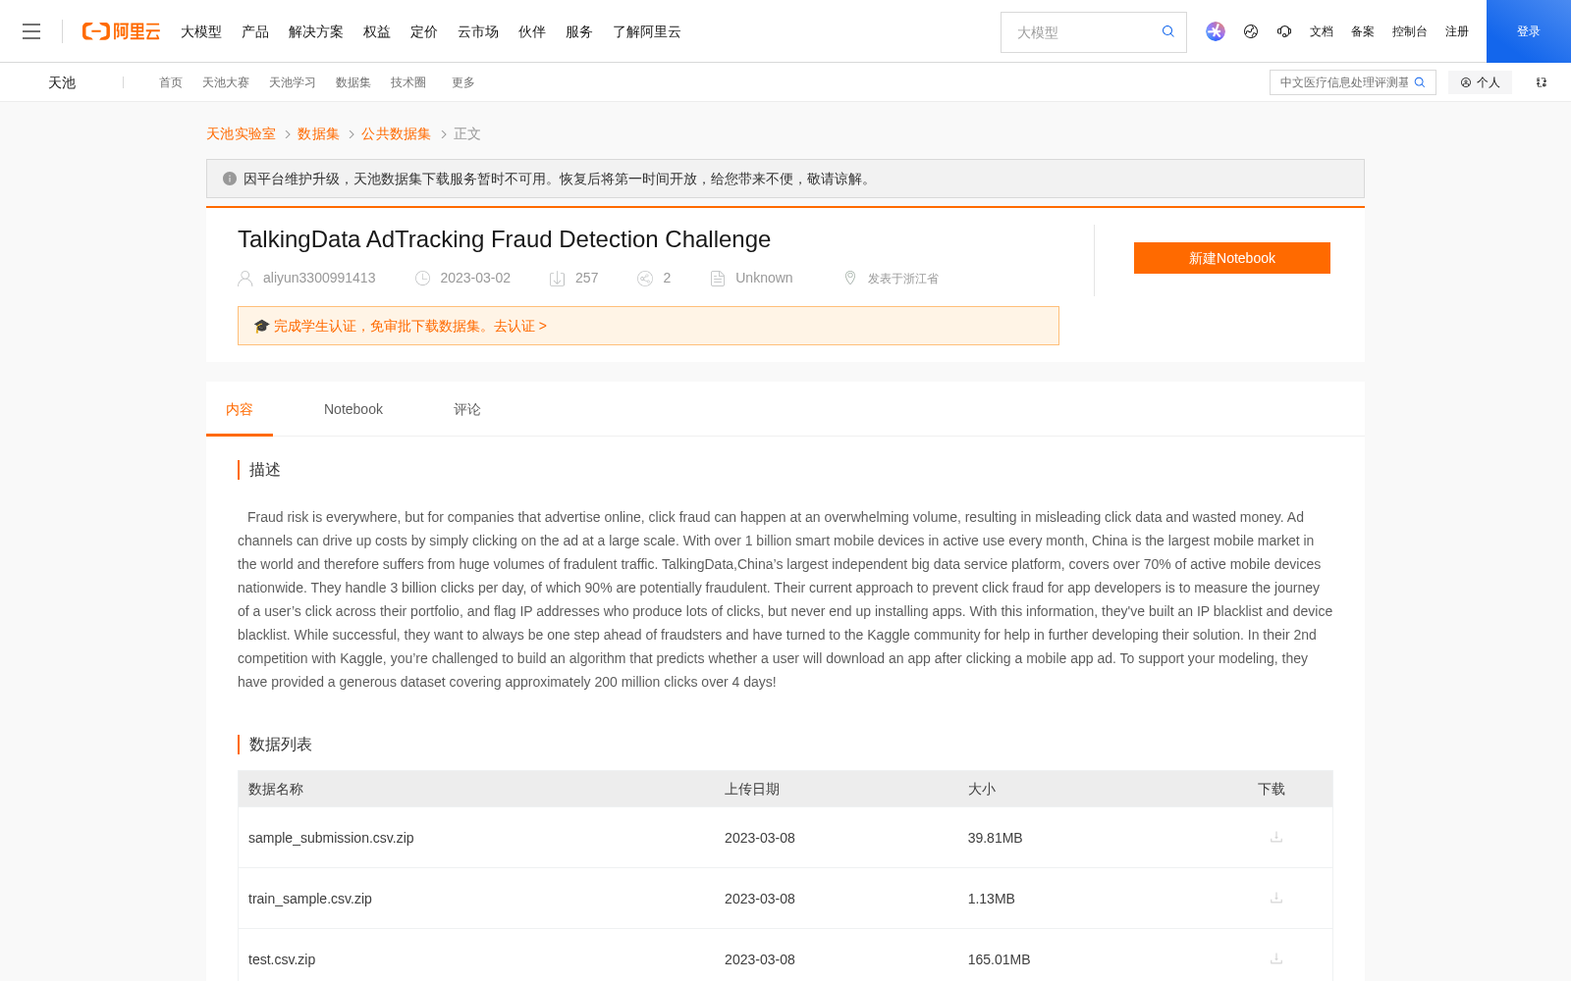Image resolution: width=1571 pixels, height=981 pixels.
Task: Open the 服务 navigation menu
Action: point(579,31)
